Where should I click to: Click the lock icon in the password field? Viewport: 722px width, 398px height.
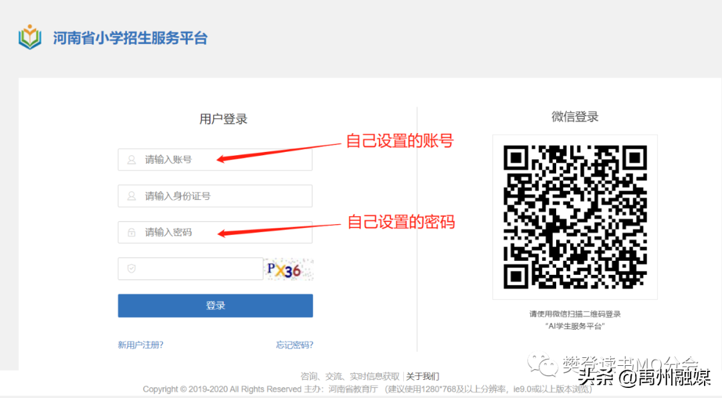pyautogui.click(x=132, y=232)
